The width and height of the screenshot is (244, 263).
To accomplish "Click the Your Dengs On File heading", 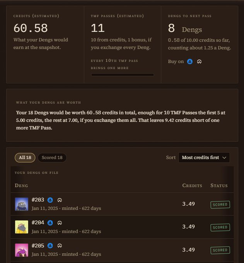I will pyautogui.click(x=37, y=173).
